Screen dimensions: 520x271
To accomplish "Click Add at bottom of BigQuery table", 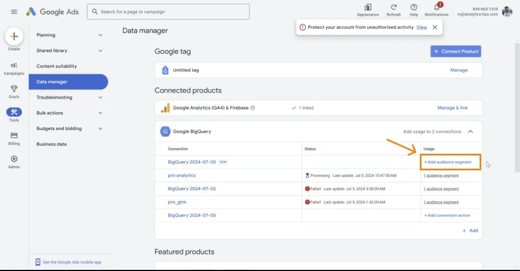I will pos(470,231).
